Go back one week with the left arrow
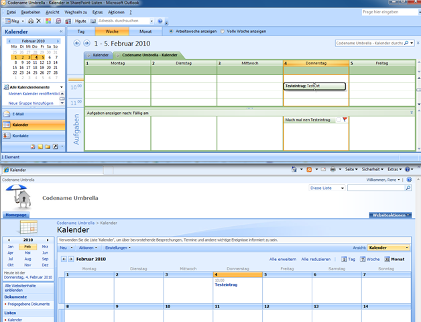 click(77, 43)
